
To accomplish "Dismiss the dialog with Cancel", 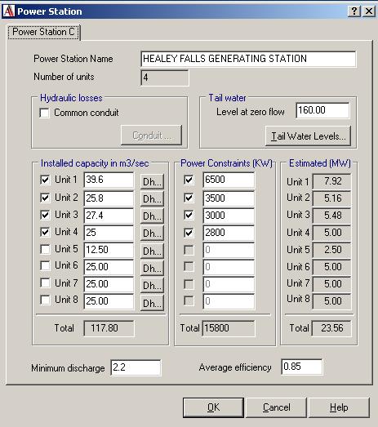I will pos(276,407).
